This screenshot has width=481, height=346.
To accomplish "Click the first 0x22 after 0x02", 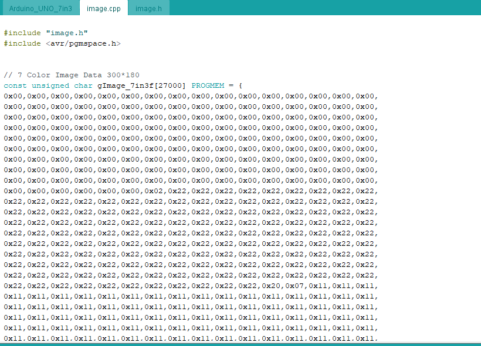I will (x=177, y=191).
